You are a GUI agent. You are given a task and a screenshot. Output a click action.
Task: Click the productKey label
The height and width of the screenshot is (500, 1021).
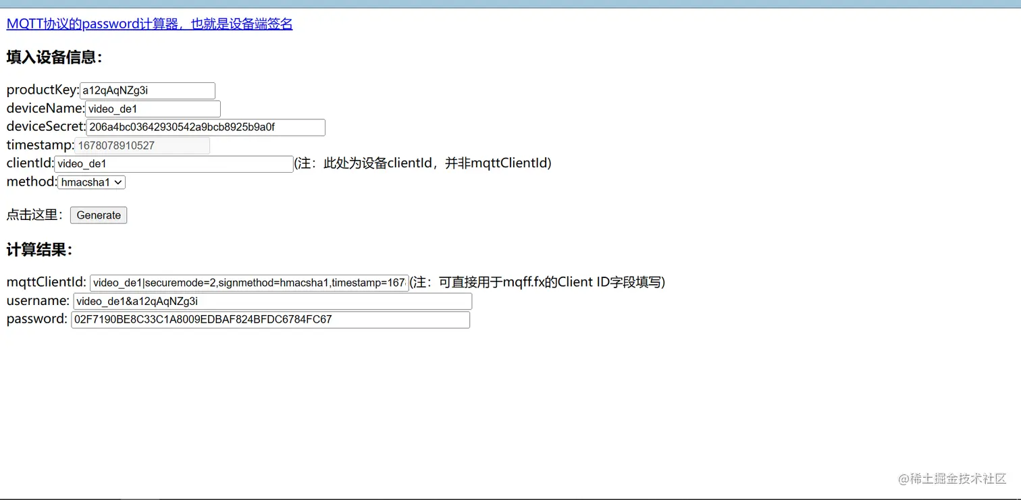[x=43, y=90]
